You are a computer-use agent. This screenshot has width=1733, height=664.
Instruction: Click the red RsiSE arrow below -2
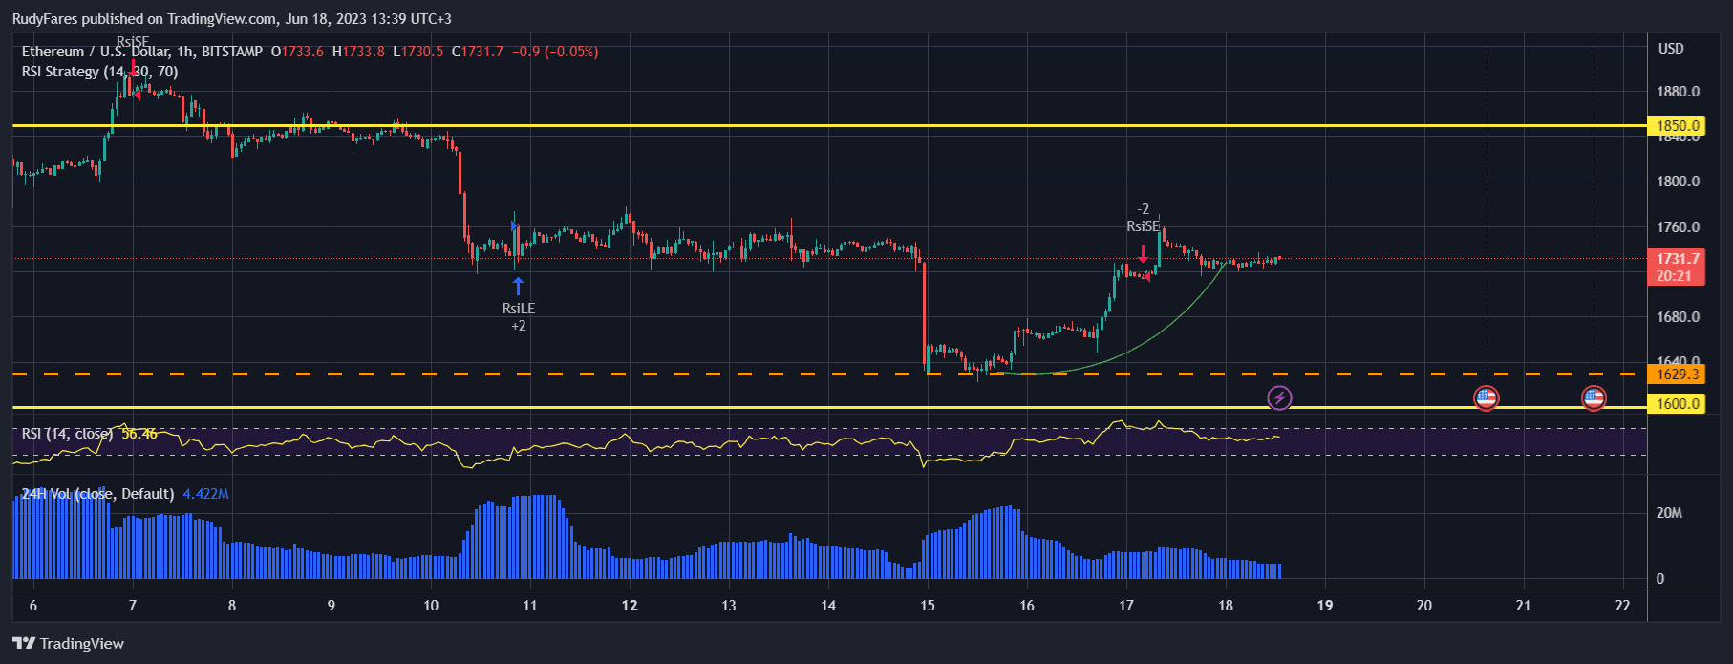(x=1143, y=253)
